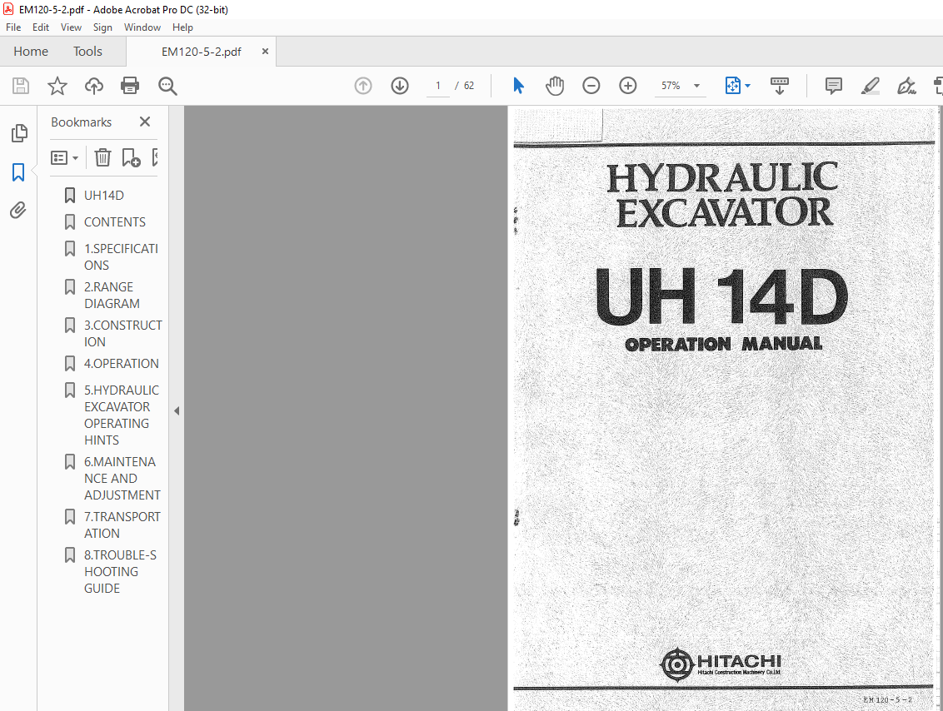This screenshot has height=711, width=943.
Task: Go to previous page arrow
Action: click(x=363, y=86)
